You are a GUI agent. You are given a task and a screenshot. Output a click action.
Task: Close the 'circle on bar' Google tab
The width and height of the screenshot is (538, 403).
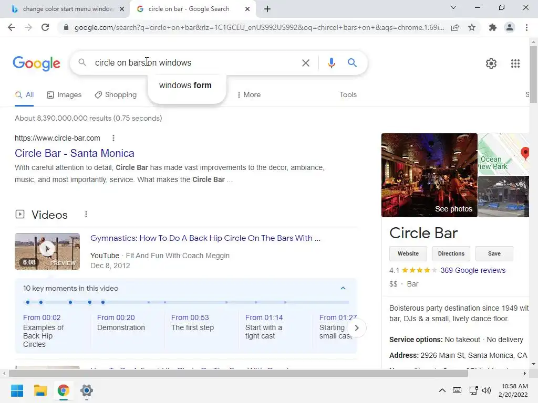(x=247, y=9)
